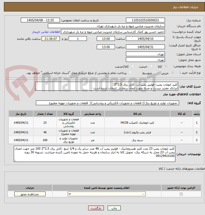This screenshot has width=205, height=215.
Task: Click the تعداد / مقدار column header
Action: click(45, 114)
